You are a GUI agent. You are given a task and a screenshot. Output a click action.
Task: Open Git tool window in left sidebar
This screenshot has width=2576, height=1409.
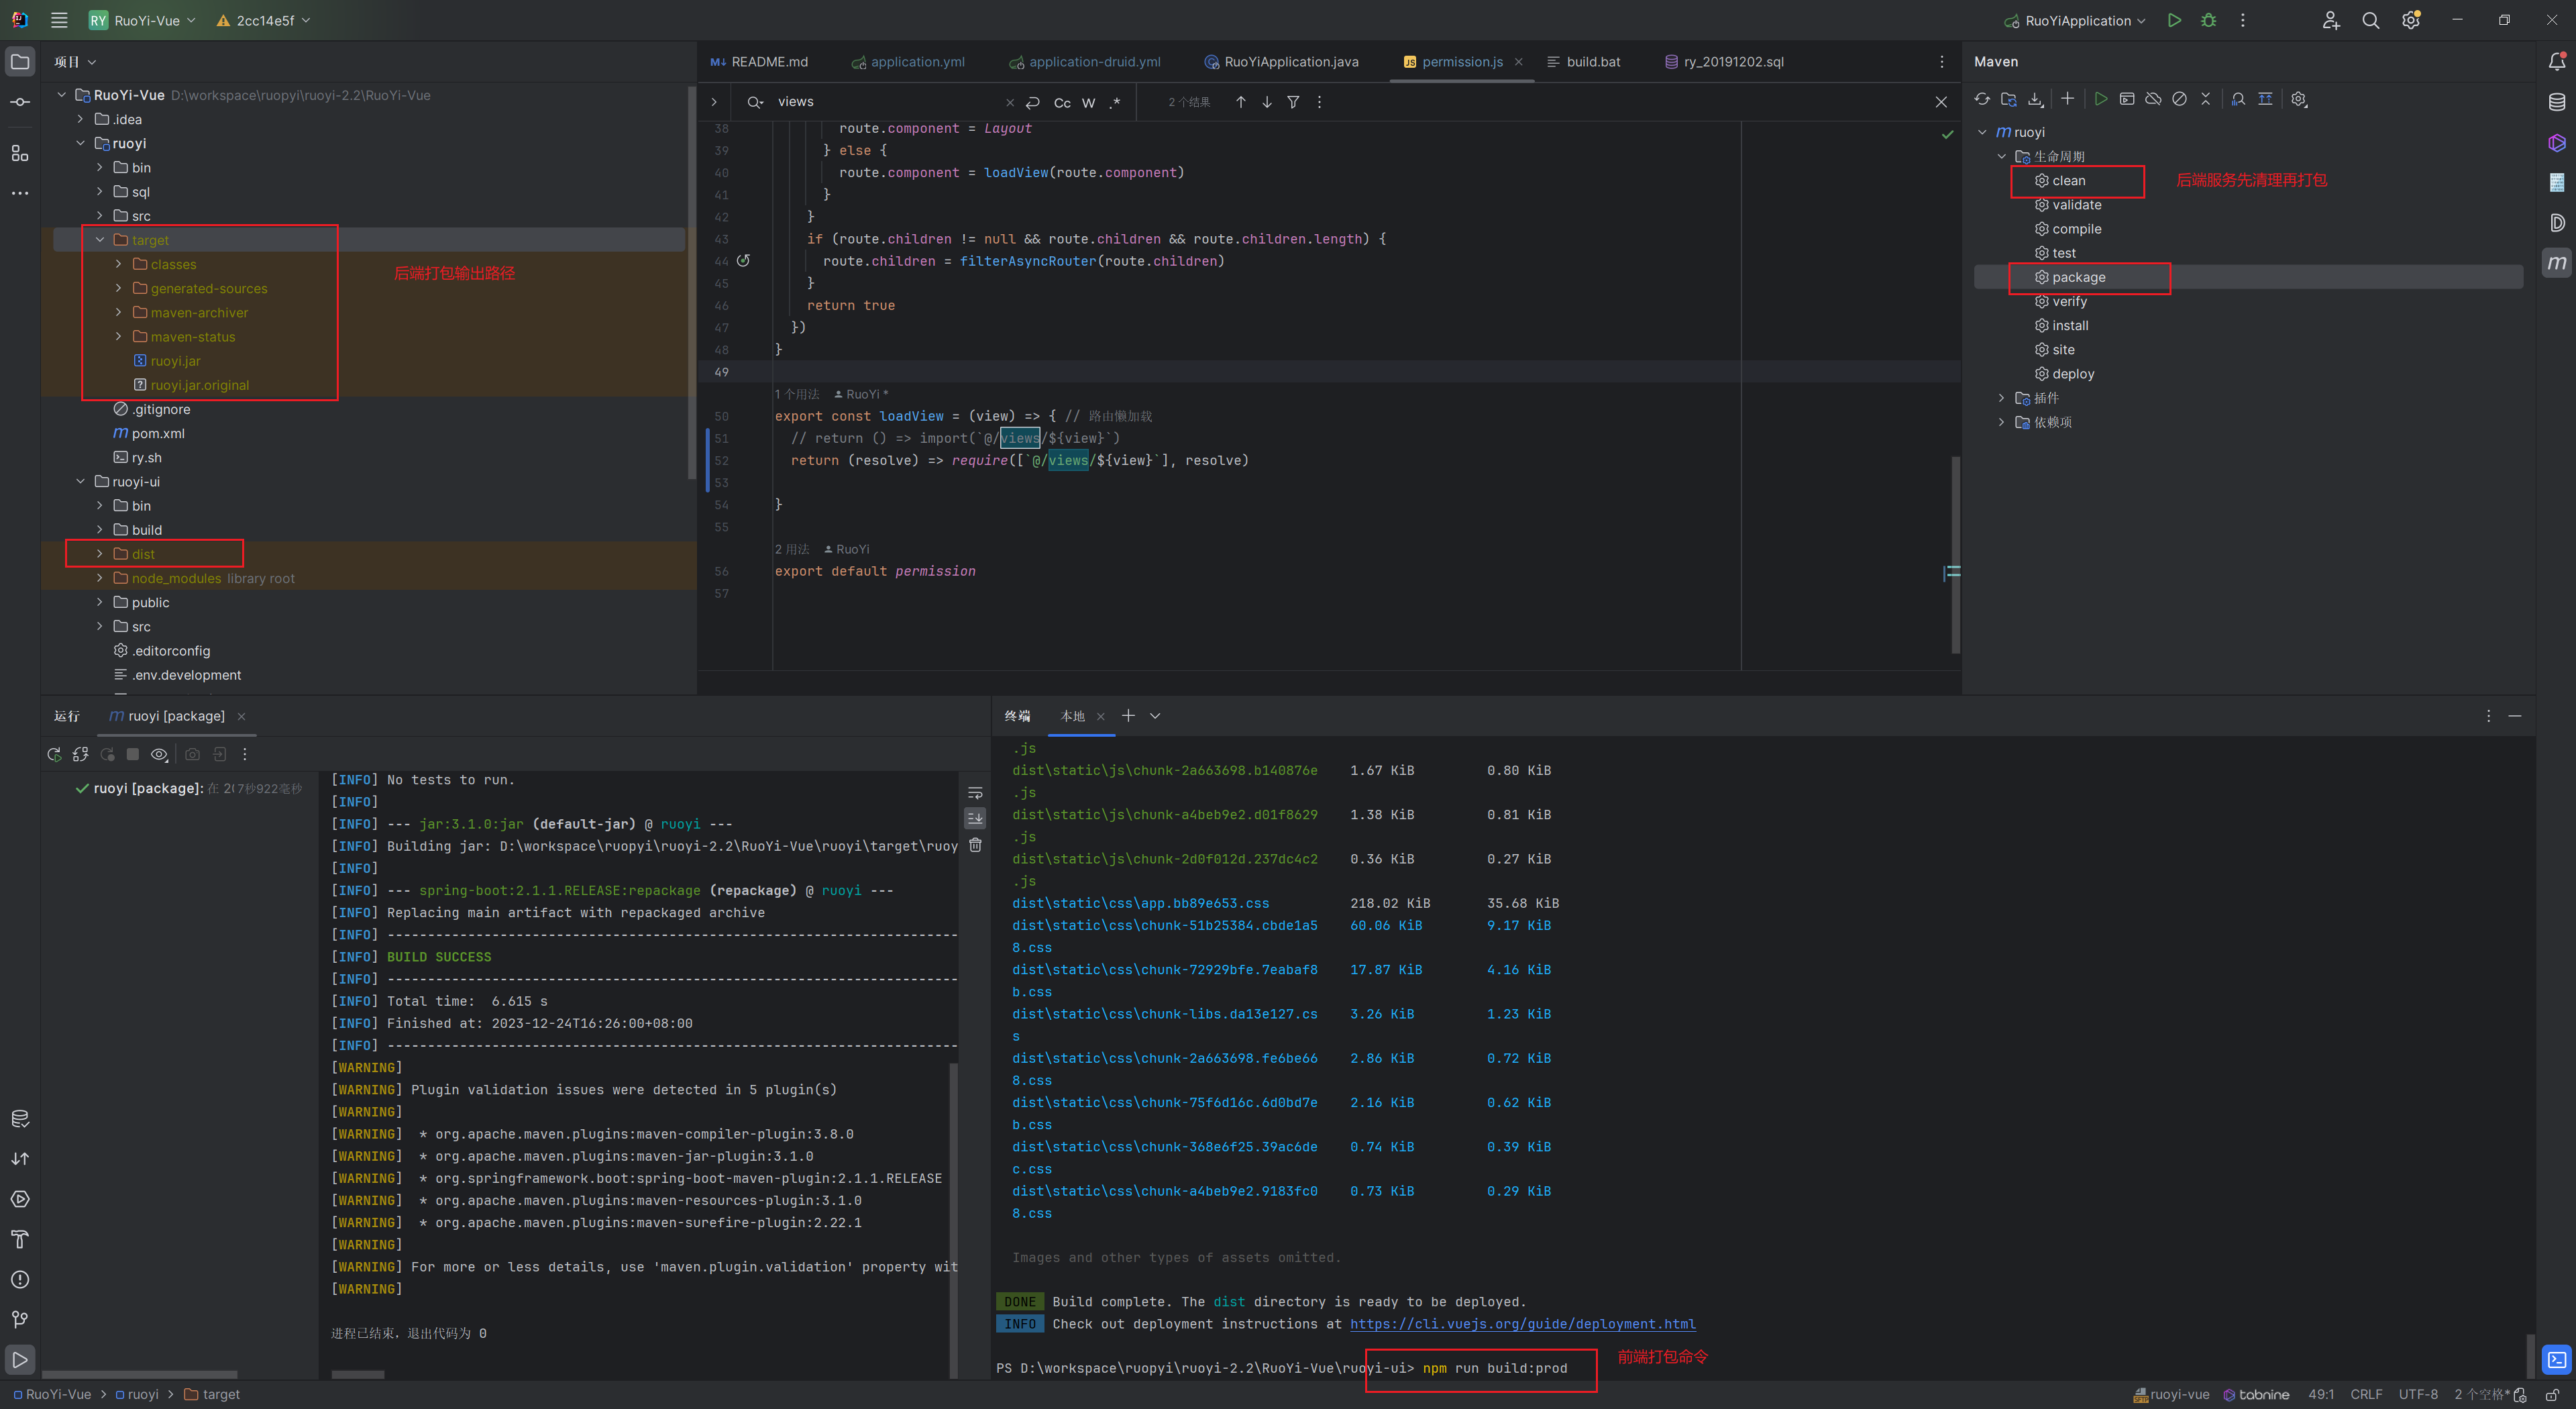pyautogui.click(x=20, y=1319)
